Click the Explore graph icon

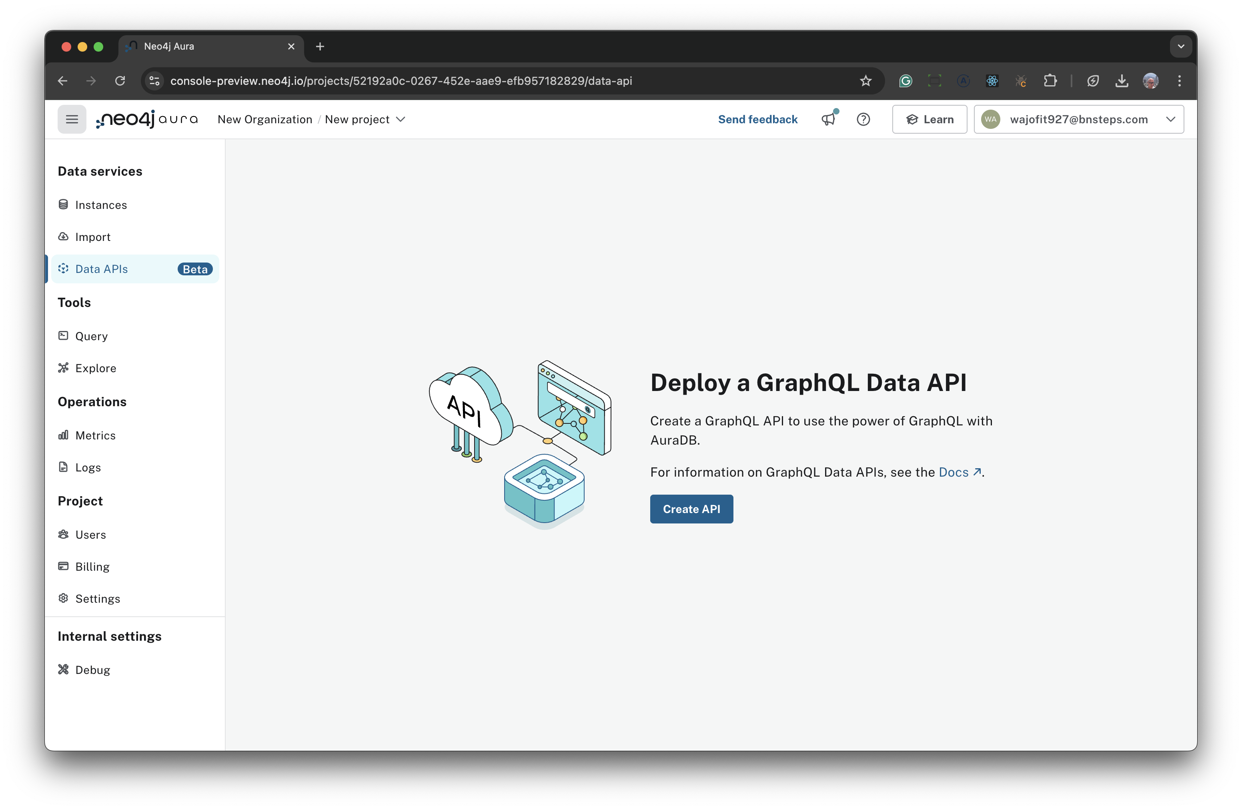click(63, 368)
